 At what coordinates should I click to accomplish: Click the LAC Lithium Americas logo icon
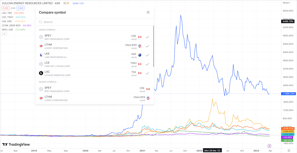click(x=41, y=73)
